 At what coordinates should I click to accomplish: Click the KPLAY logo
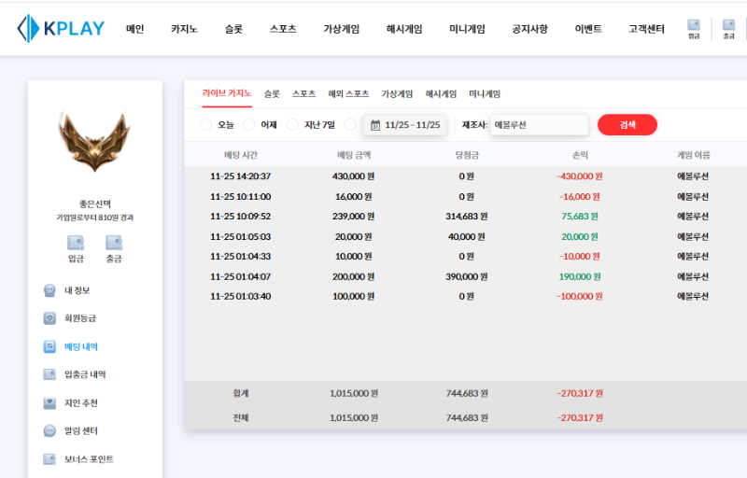click(x=61, y=29)
